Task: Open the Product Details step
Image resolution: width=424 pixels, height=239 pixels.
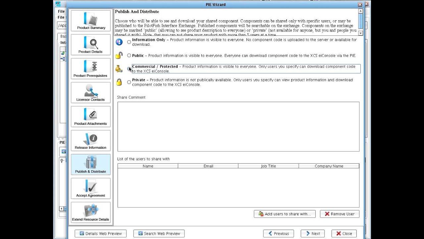Action: pos(91,44)
